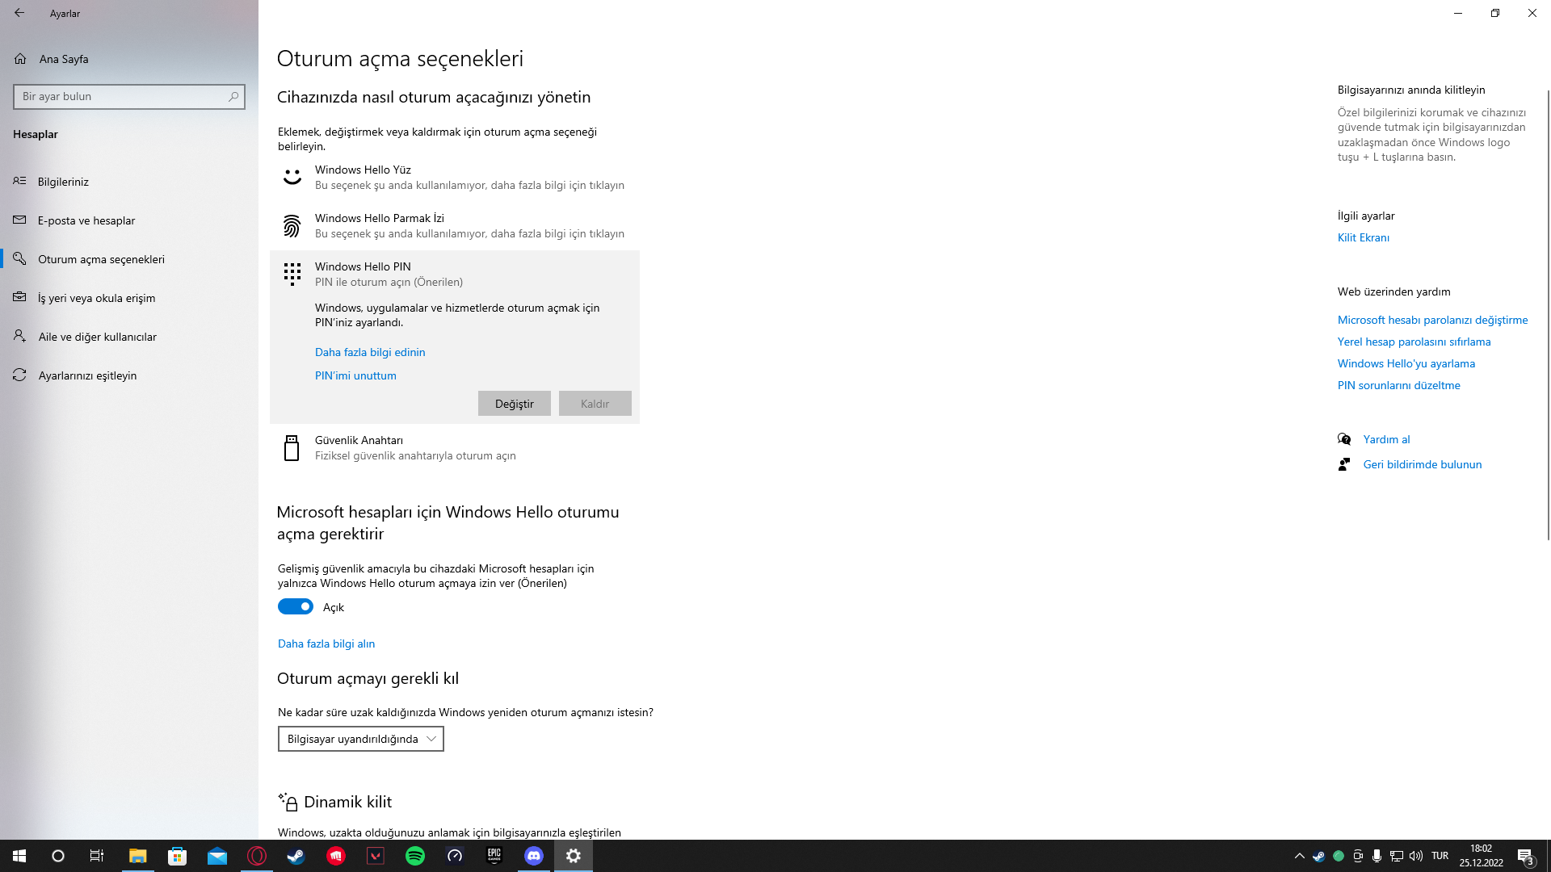Viewport: 1551px width, 872px height.
Task: Select Windows Hello Yüz face icon
Action: tap(292, 177)
